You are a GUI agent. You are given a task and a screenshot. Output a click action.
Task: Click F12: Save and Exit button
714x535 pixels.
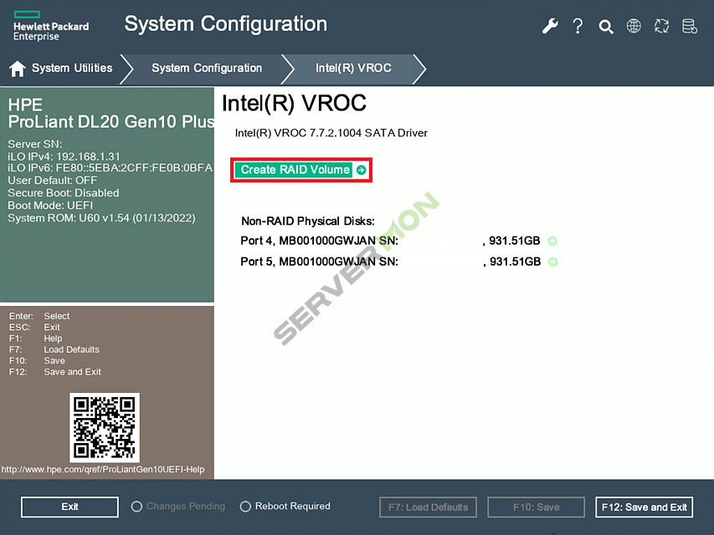coord(644,507)
